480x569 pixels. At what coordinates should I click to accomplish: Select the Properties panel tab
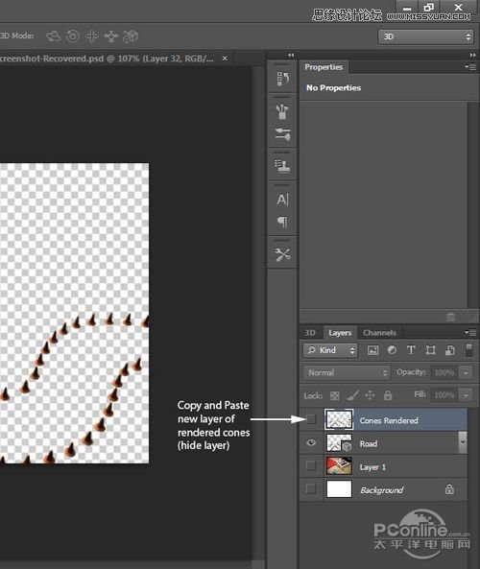(x=324, y=67)
